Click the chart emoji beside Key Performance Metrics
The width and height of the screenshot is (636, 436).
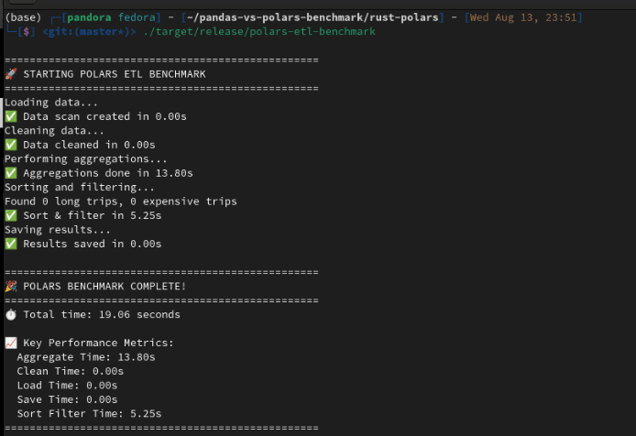point(10,343)
